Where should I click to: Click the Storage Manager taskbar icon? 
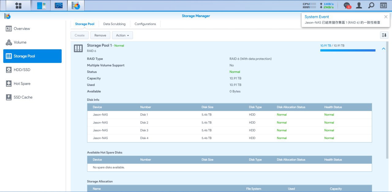[x=76, y=6]
